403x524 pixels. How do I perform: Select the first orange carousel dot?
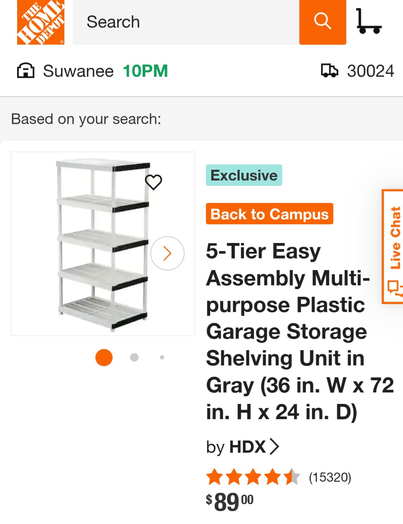104,357
